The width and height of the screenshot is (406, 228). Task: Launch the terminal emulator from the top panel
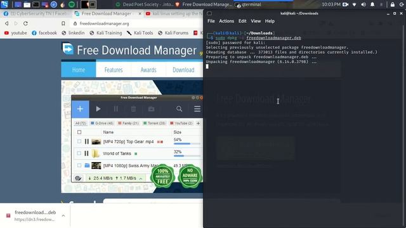pos(36,4)
